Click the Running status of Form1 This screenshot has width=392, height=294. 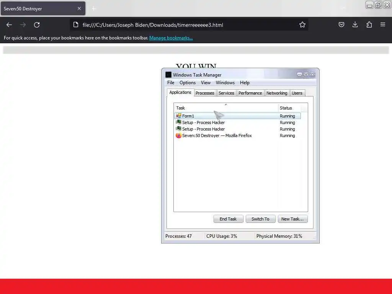pos(287,116)
